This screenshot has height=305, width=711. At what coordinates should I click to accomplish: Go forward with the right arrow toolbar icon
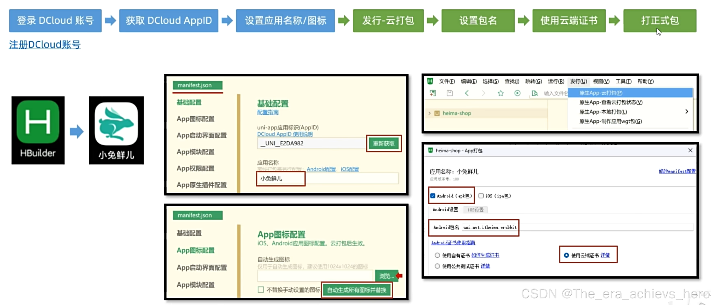[x=484, y=93]
